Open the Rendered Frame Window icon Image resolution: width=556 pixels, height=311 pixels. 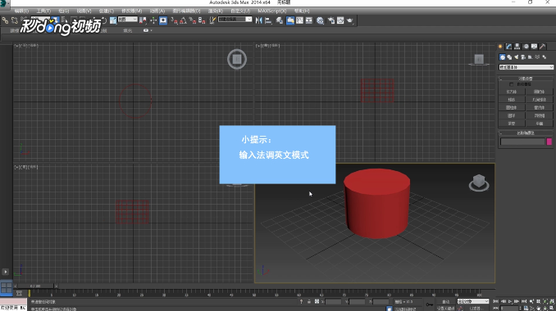[x=340, y=20]
